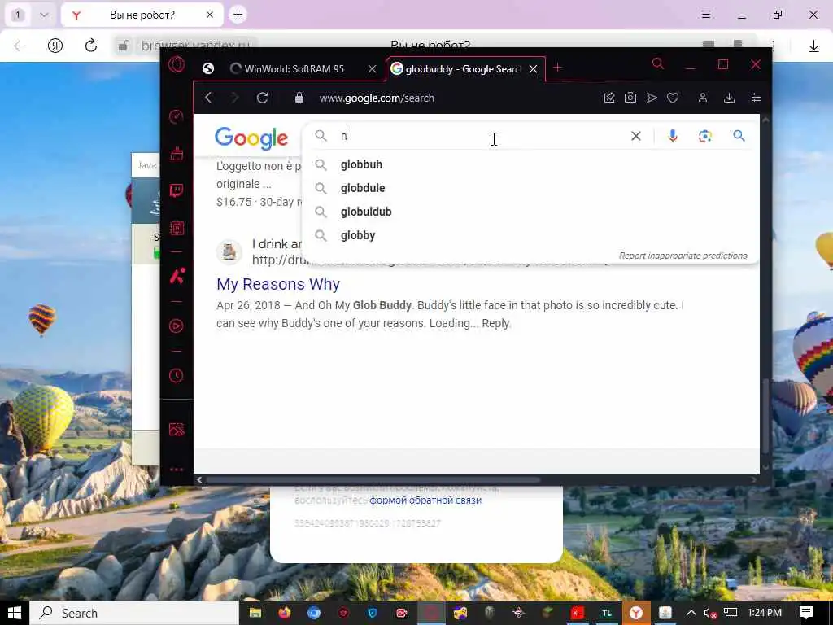Open Google Lens image search icon
The height and width of the screenshot is (625, 833).
pos(705,136)
